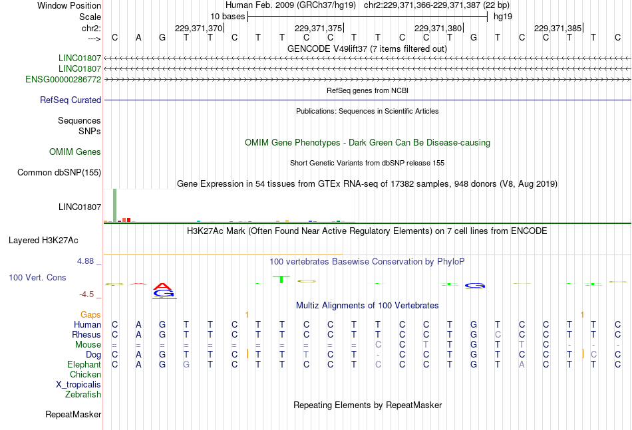Open the OMIM Gene Phenotypes track title
This screenshot has height=430, width=632.
(x=367, y=142)
